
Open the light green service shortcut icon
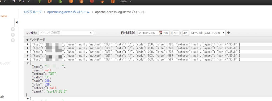coord(60,2)
